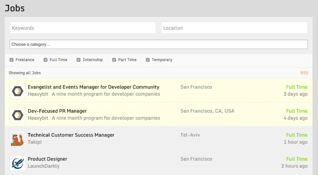Screen dimensions: 318x175
Task: Click the Full Time tag on Product Designer
Action: pyautogui.click(x=297, y=159)
